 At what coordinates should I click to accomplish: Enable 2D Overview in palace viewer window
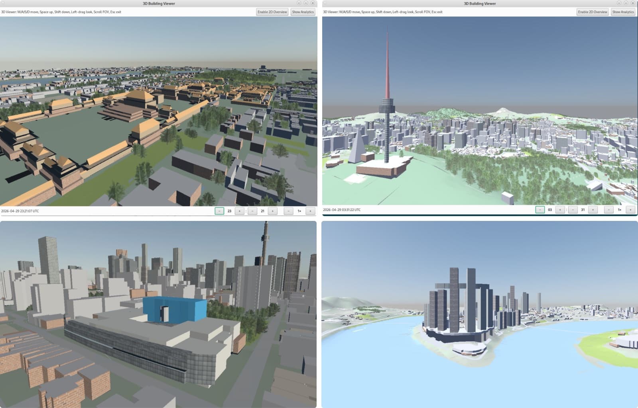coord(272,12)
